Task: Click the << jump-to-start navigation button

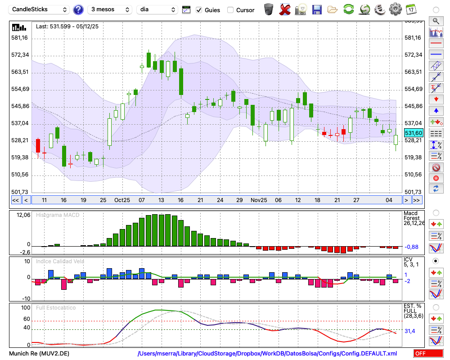Action: [x=15, y=200]
